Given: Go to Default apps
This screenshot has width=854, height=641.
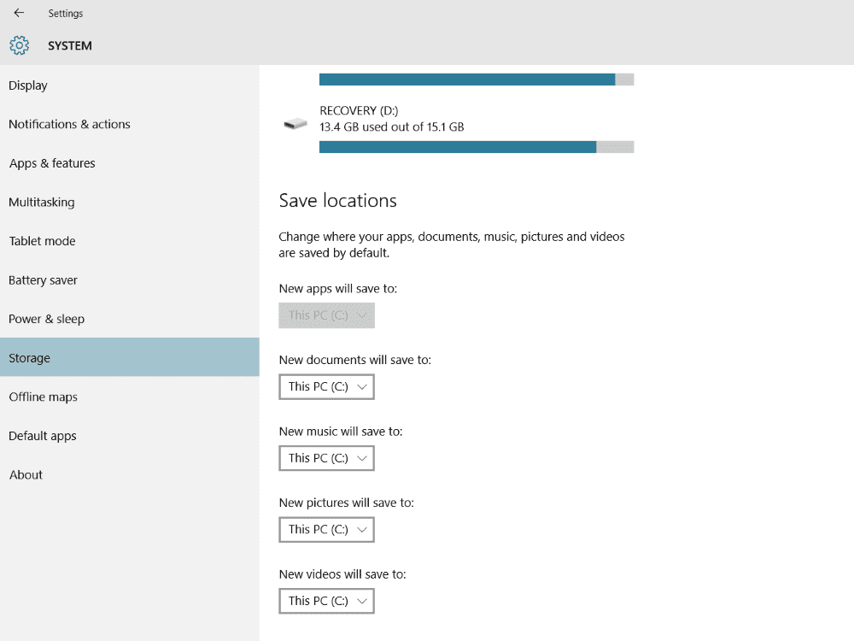Looking at the screenshot, I should (130, 436).
